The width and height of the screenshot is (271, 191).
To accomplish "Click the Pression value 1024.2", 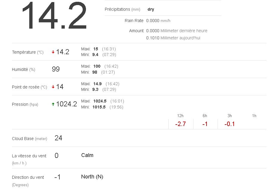I will [x=67, y=104].
